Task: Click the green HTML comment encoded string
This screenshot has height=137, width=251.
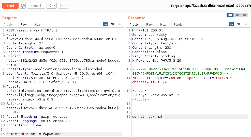Action: coord(189,71)
